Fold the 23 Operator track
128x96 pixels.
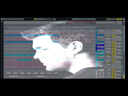(x=98, y=55)
